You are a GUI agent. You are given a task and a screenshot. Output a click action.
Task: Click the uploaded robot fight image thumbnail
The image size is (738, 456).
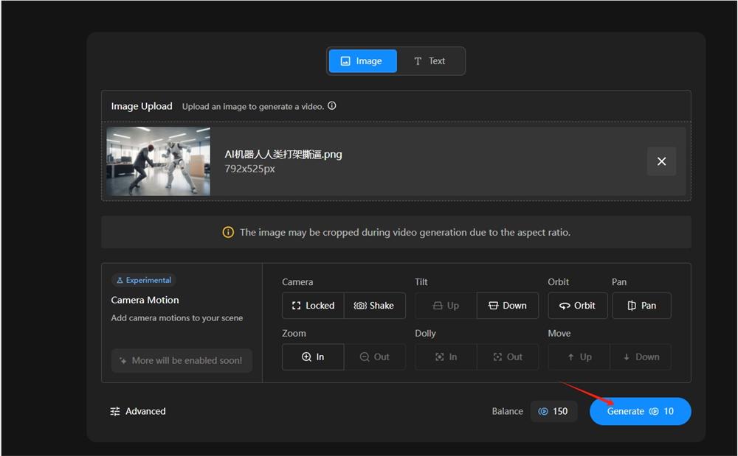click(157, 161)
